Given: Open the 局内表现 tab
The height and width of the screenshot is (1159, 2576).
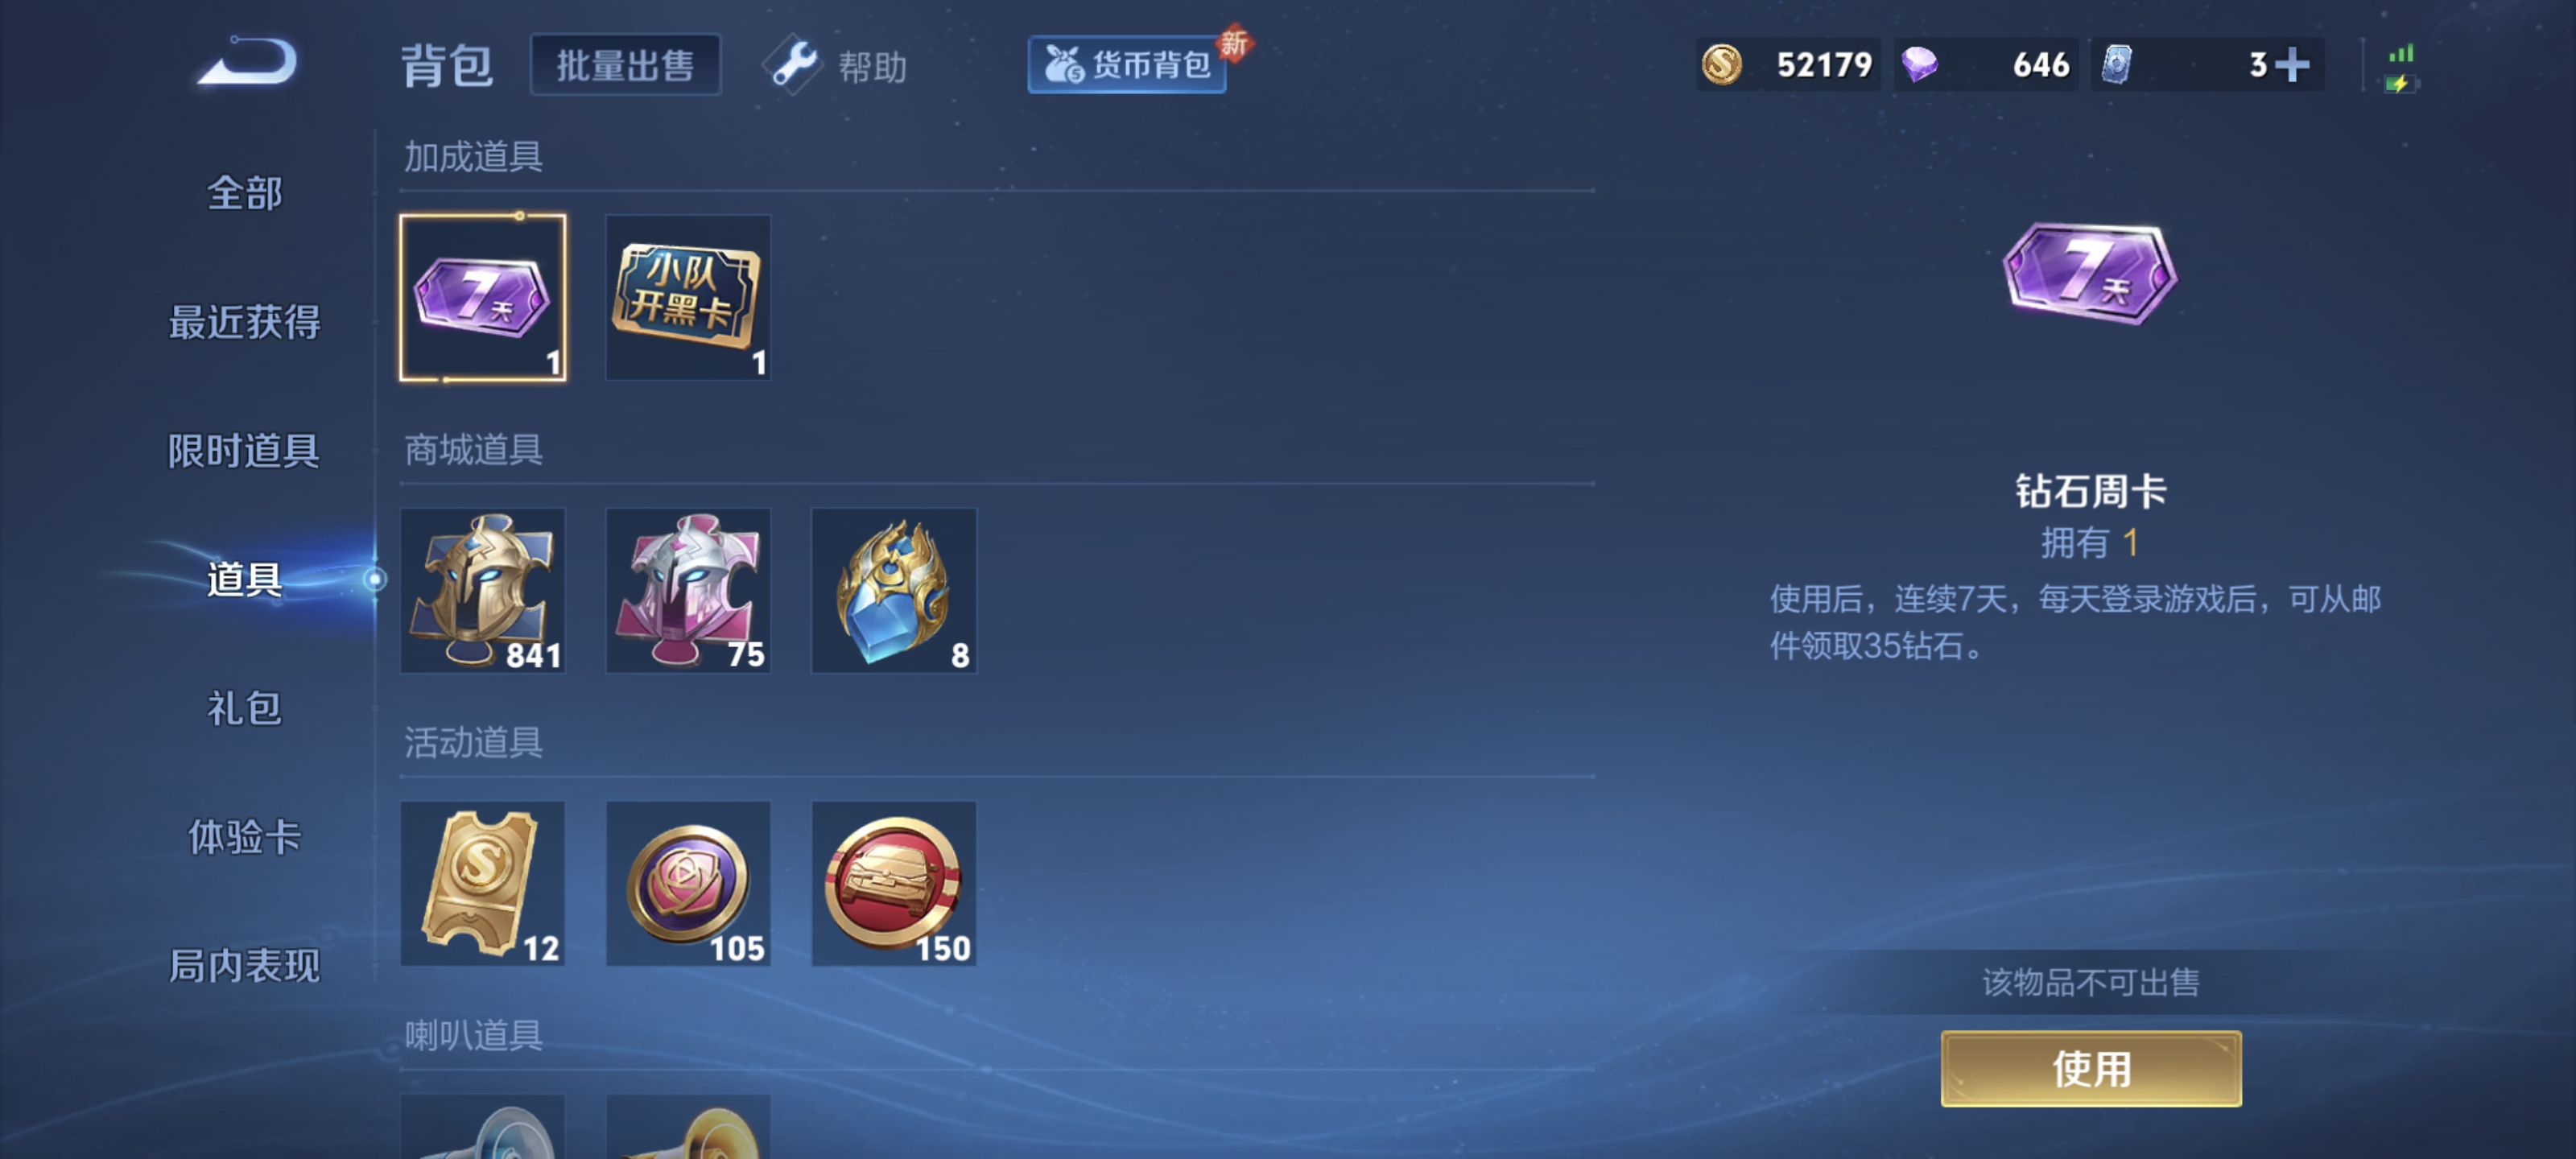Looking at the screenshot, I should (244, 966).
